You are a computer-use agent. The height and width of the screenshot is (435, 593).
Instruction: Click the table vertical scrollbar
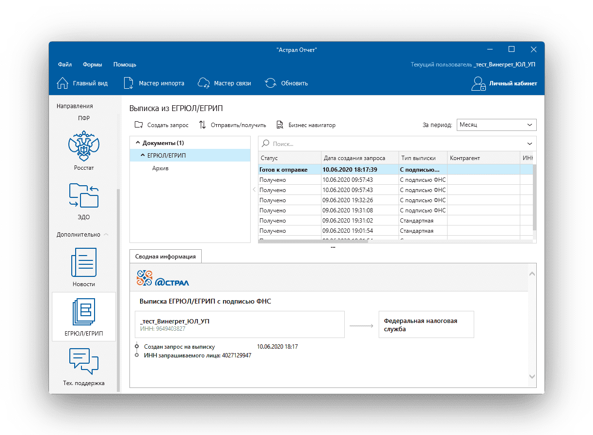[x=534, y=197]
